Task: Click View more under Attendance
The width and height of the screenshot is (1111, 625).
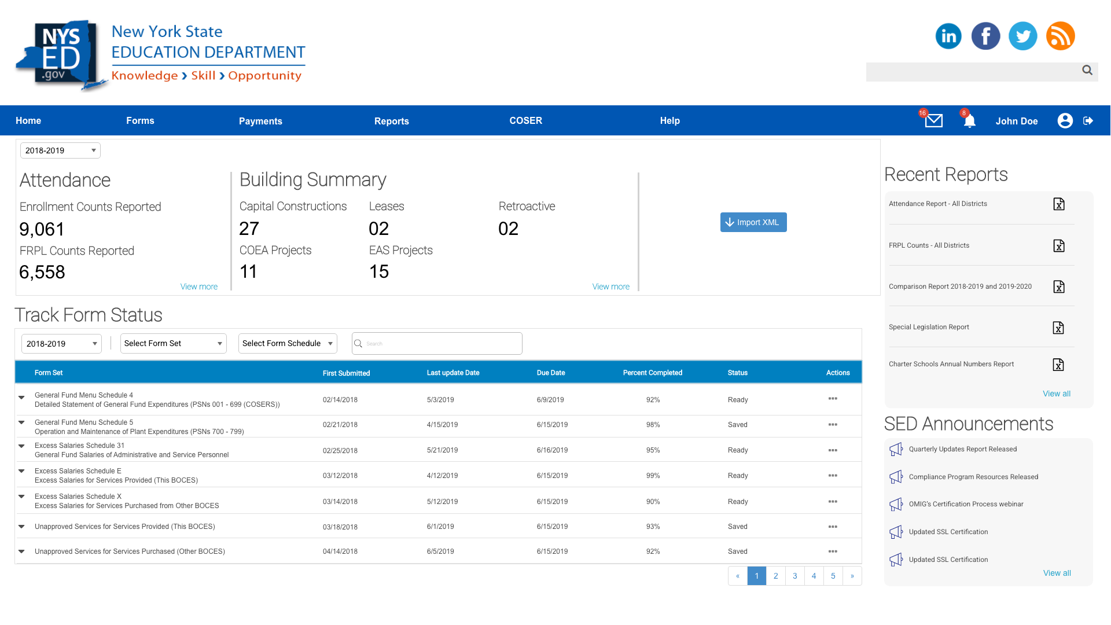Action: [198, 286]
